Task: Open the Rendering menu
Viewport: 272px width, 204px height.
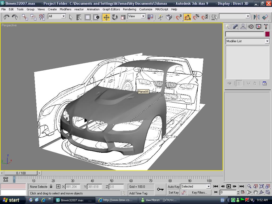Action: (x=129, y=9)
